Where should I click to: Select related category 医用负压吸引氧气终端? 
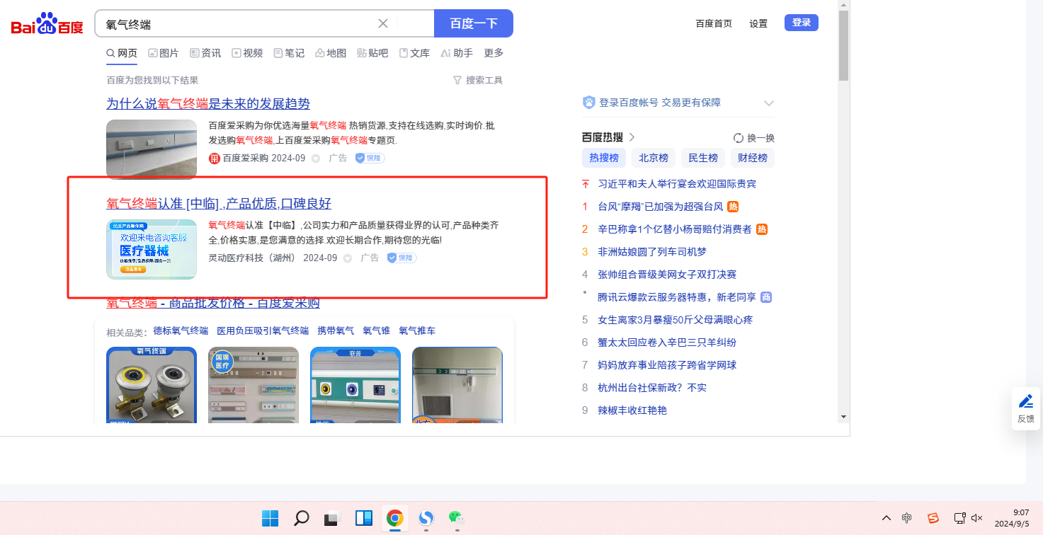pos(263,330)
